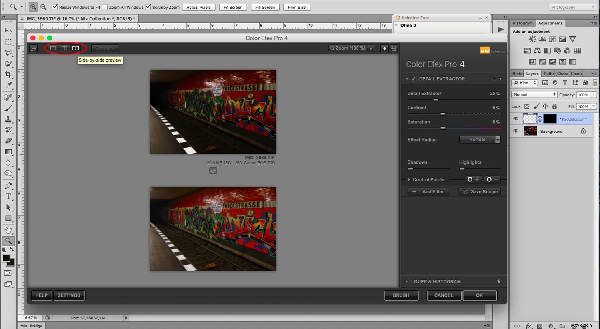Open the blend mode dropdown showing Normal
Screen dimensions: 600x329
coord(534,94)
